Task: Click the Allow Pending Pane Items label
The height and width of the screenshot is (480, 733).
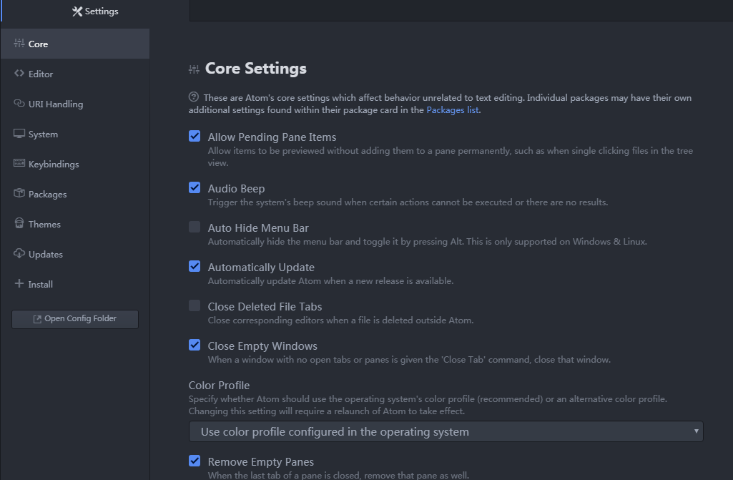Action: click(x=272, y=137)
